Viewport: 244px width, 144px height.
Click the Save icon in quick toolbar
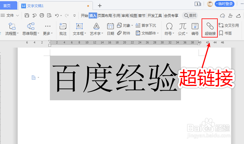coord(27,15)
